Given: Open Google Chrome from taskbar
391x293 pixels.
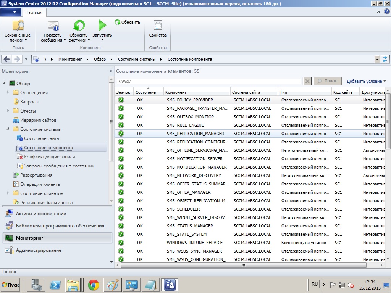Looking at the screenshot, I should tap(94, 285).
